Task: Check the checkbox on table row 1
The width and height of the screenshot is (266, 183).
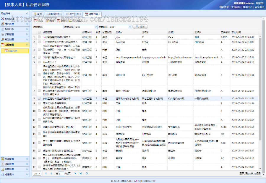Action: [39, 37]
